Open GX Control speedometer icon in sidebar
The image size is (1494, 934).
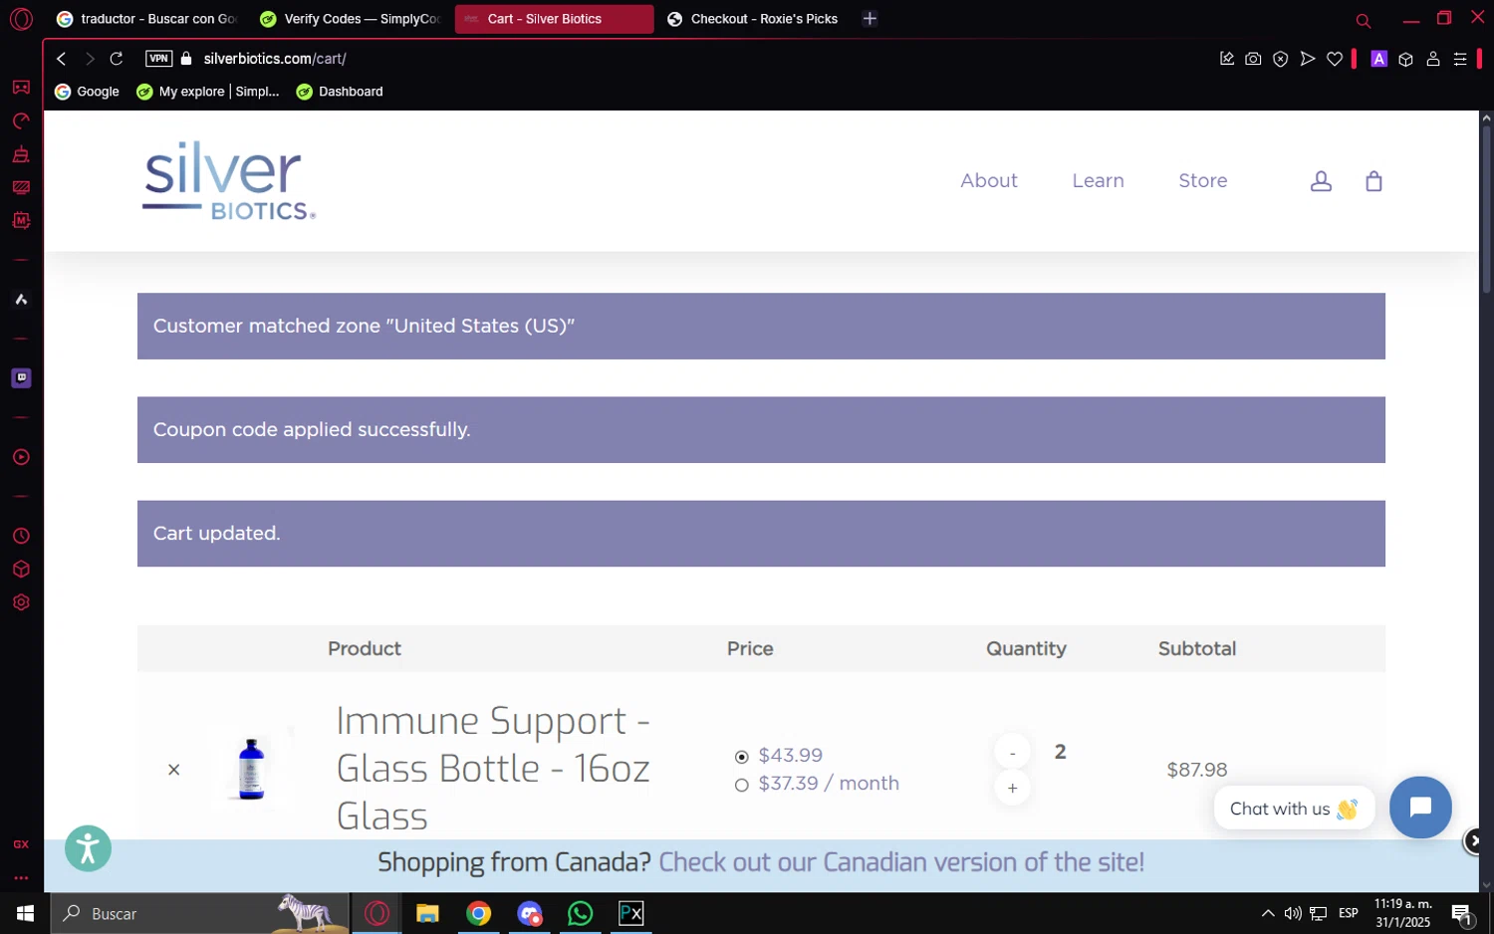point(21,121)
